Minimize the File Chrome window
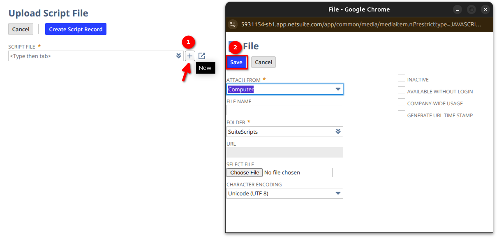The width and height of the screenshot is (499, 239). [x=457, y=9]
